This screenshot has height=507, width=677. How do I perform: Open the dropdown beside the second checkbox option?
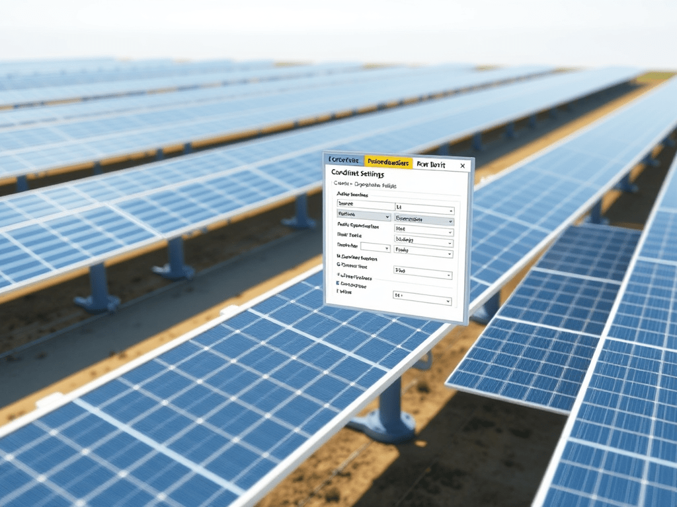point(423,272)
